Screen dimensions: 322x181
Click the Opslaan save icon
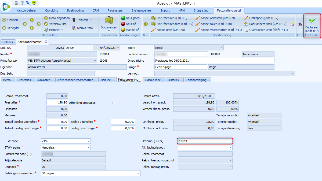(x=4, y=20)
